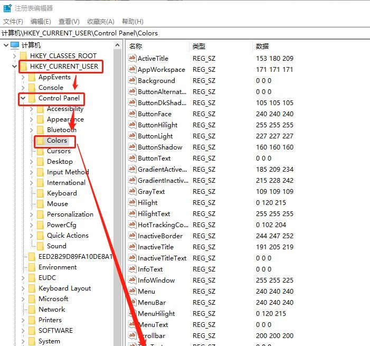Select the InactiveTitleText value name
Image resolution: width=370 pixels, height=346 pixels.
[x=162, y=258]
